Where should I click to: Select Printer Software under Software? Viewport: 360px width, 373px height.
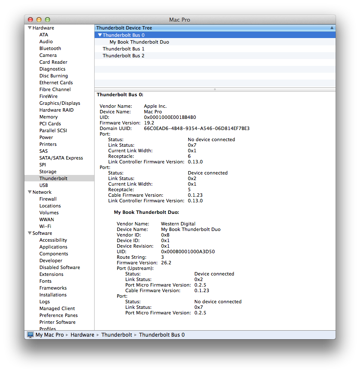57,322
